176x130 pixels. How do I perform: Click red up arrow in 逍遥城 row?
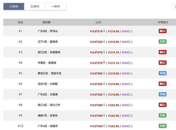[x=104, y=63]
